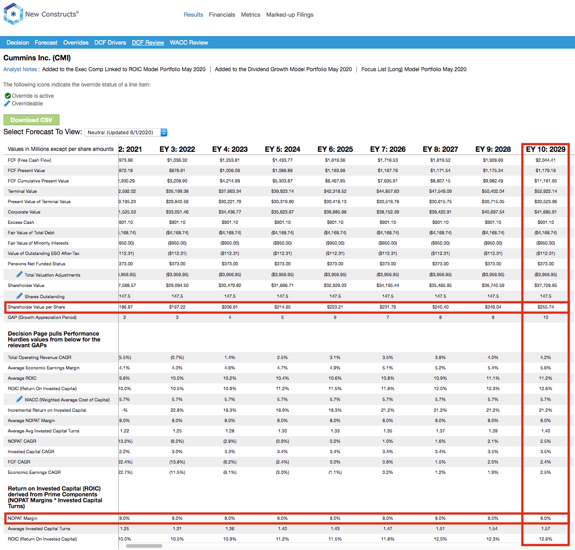Click the $1,036.32 FCF value for 2022
Screen dimensions: 575x550
point(177,160)
